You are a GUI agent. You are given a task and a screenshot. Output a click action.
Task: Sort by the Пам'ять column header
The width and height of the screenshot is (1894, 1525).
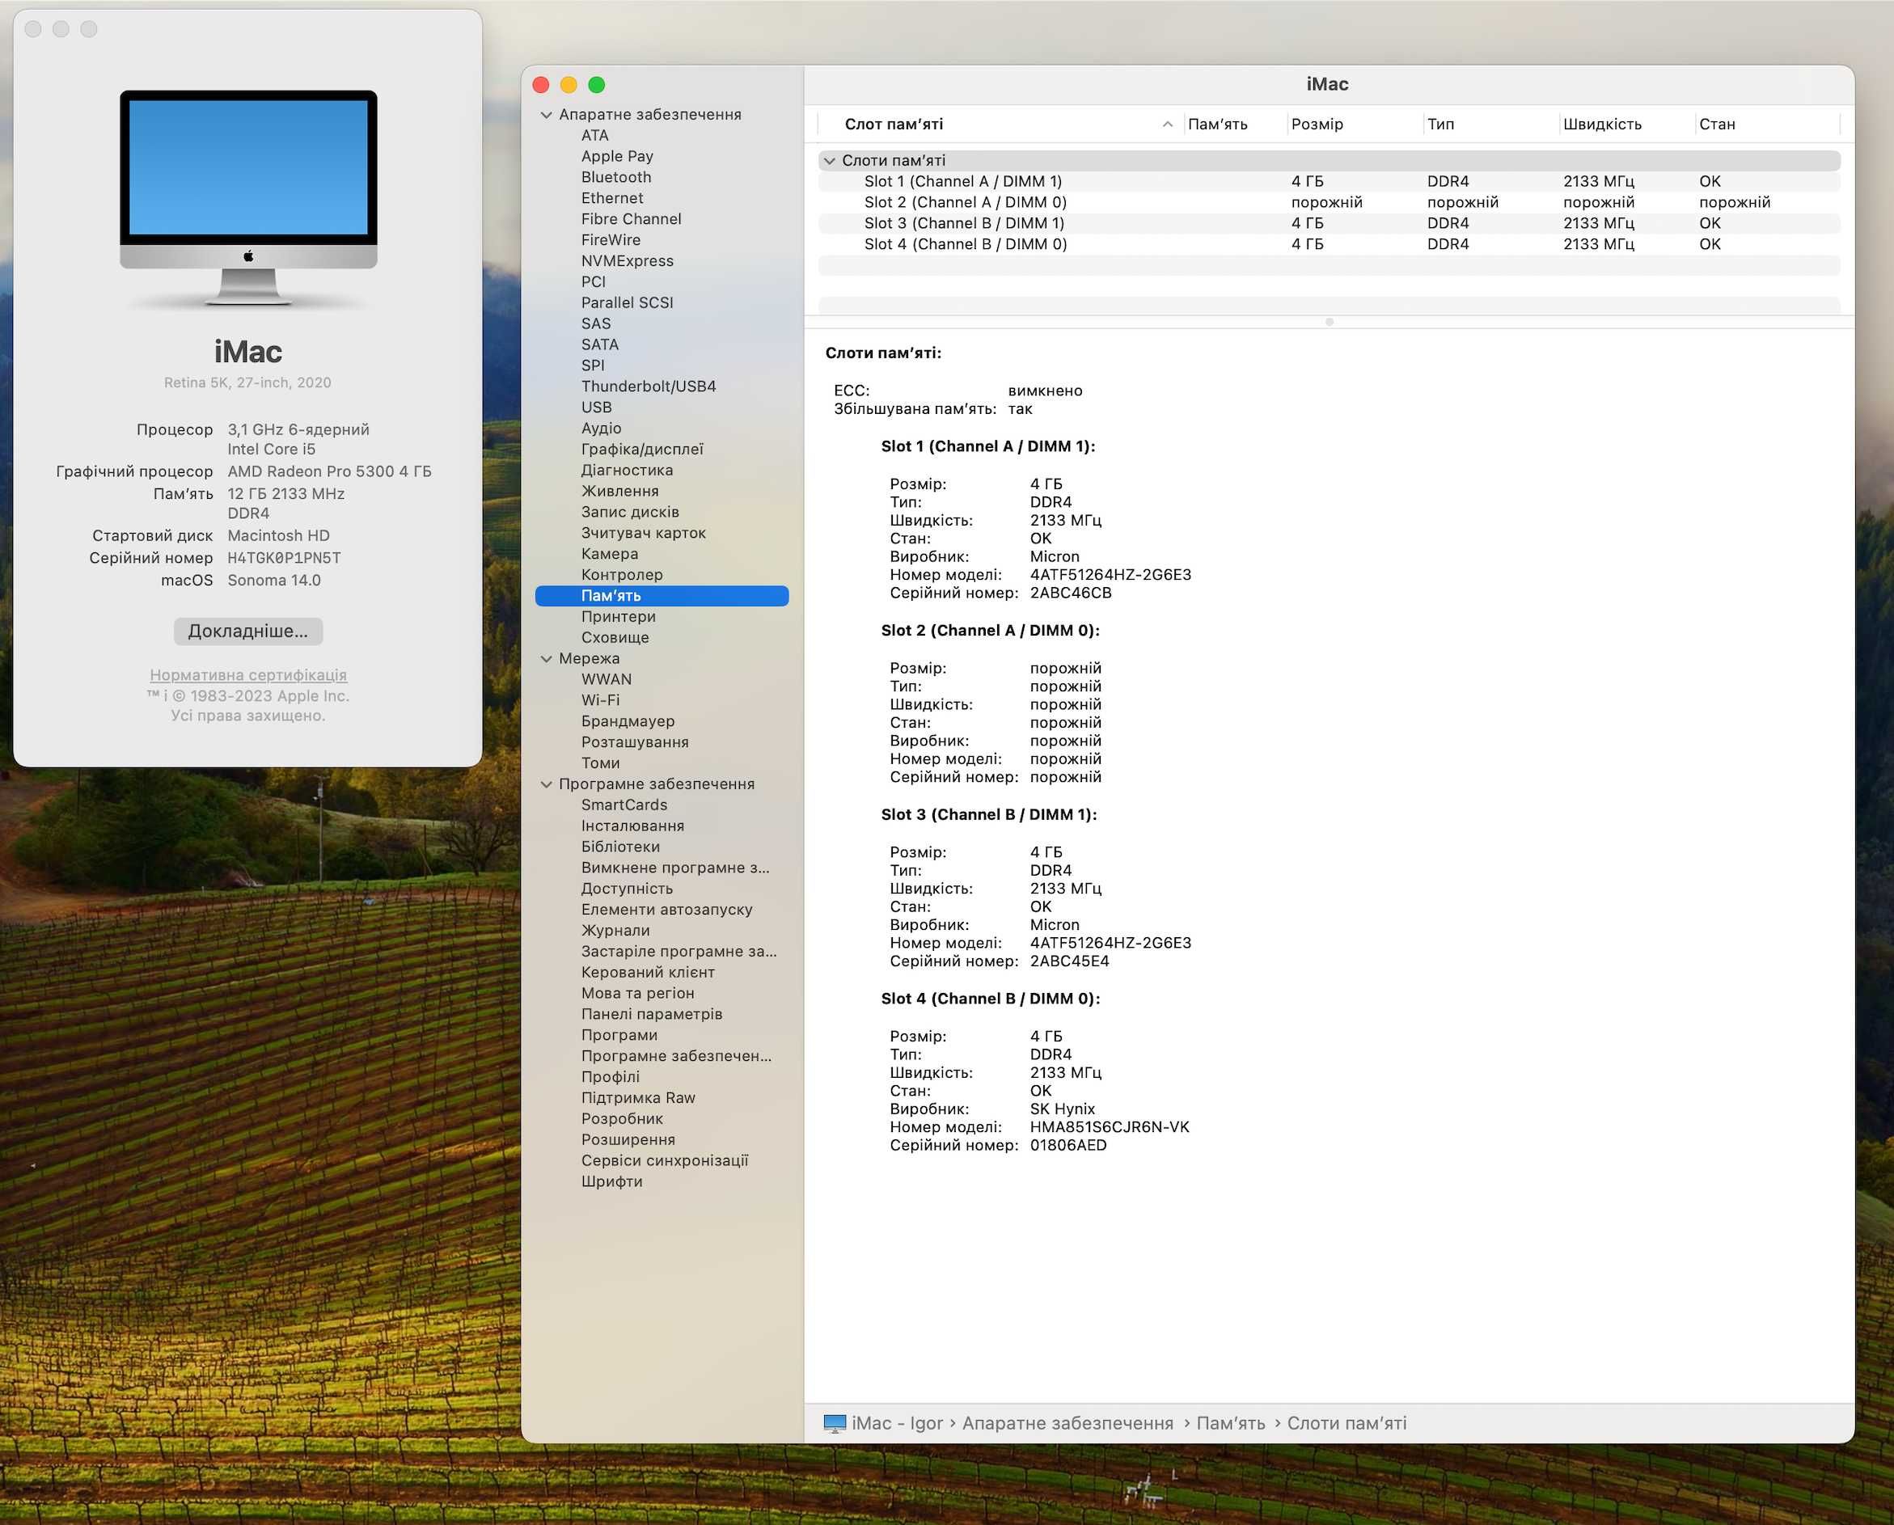(1218, 124)
